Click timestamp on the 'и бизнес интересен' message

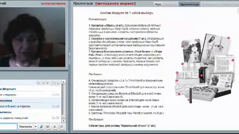click(56, 106)
